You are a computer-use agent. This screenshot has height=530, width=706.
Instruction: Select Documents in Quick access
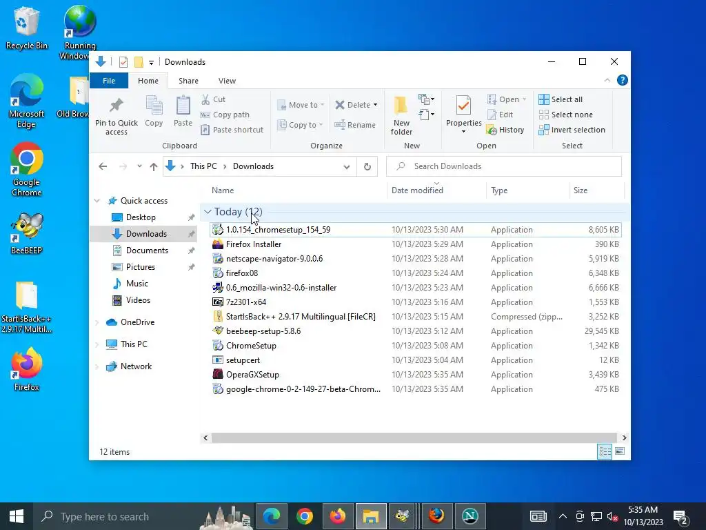click(147, 251)
